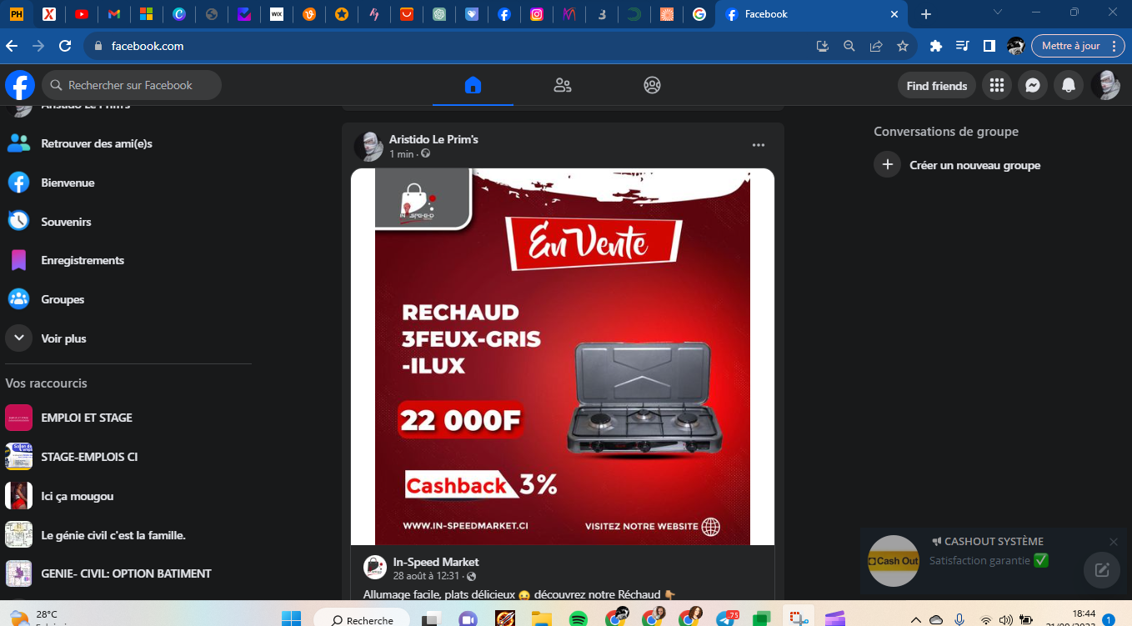1132x626 pixels.
Task: Open Facebook Home feed icon
Action: (473, 85)
